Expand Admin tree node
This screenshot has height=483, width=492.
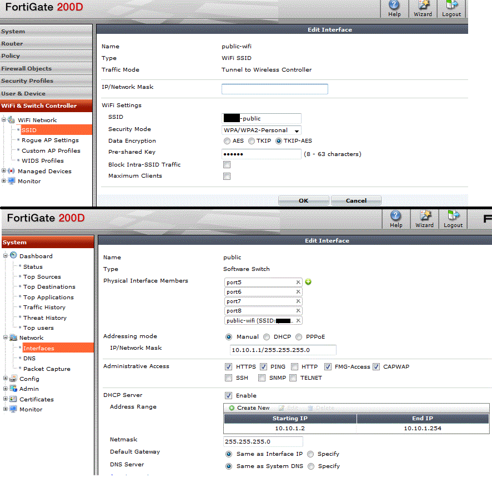(6, 388)
